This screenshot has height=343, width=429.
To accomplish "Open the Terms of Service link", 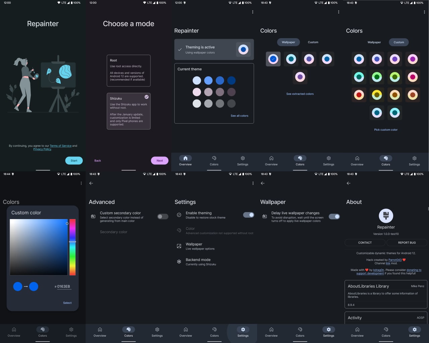I will pyautogui.click(x=61, y=146).
